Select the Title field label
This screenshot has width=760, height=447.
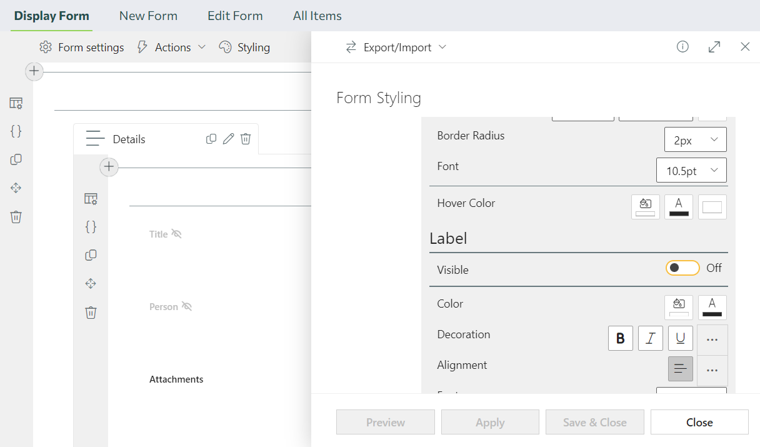[x=159, y=234]
